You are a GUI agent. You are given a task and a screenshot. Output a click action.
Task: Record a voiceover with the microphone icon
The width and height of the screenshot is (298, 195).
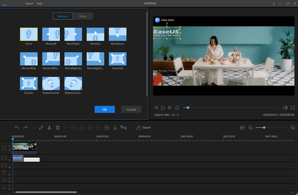coord(115,127)
